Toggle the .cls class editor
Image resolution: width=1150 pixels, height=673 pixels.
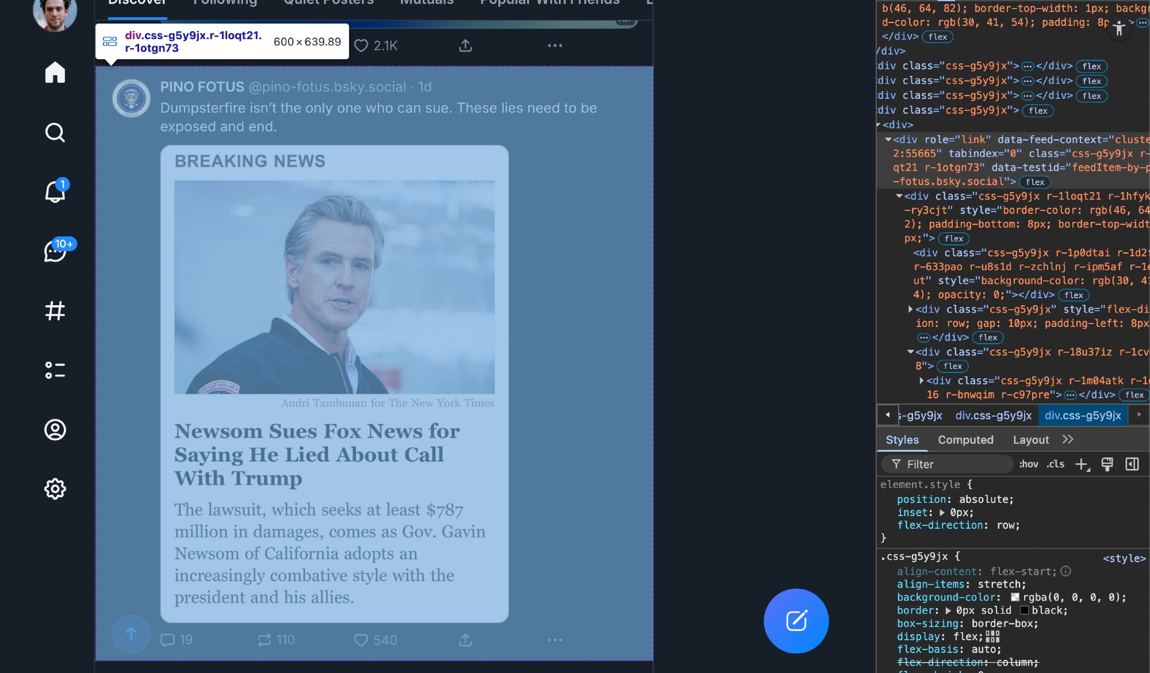coord(1055,464)
